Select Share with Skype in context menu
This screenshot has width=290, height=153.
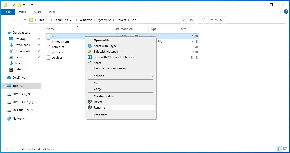click(x=105, y=46)
